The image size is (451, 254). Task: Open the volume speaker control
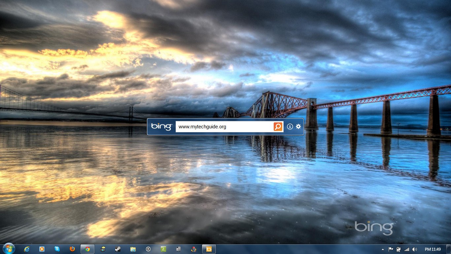[415, 249]
